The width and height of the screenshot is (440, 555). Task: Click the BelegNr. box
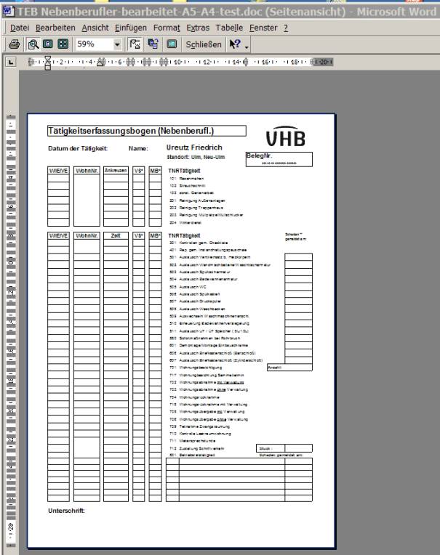279,159
